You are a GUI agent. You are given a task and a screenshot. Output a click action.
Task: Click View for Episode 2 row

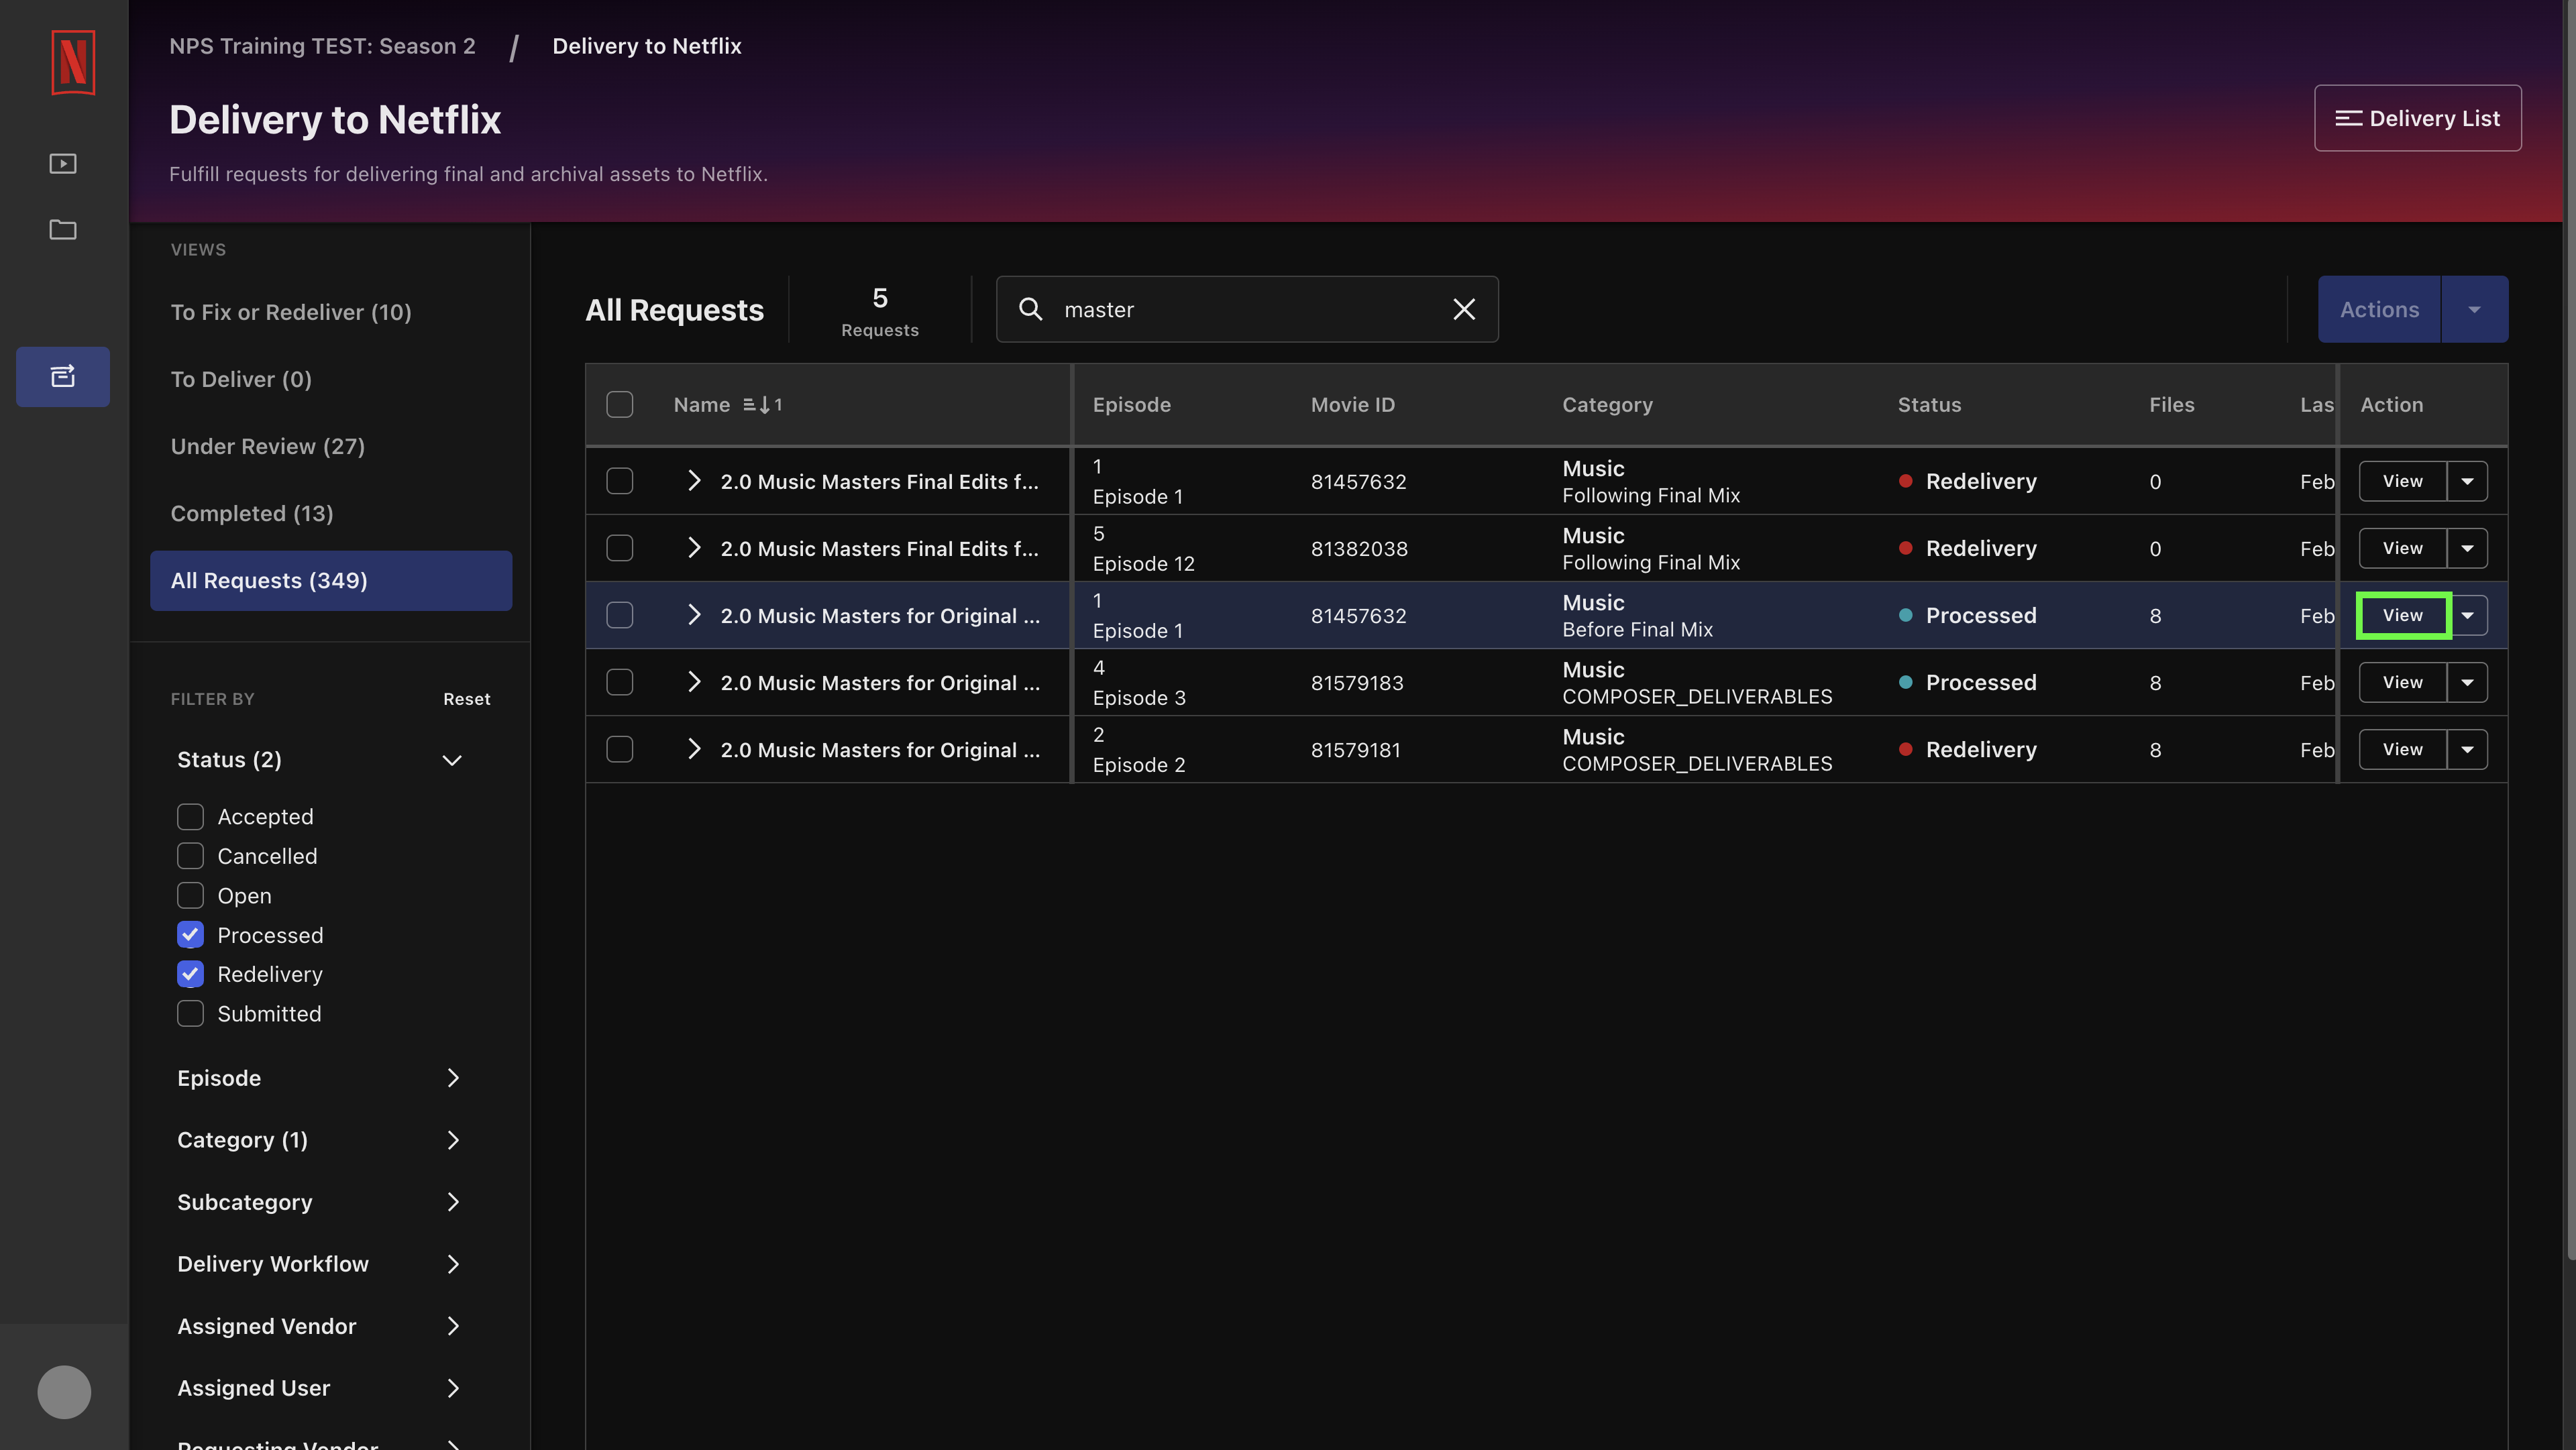[2402, 749]
